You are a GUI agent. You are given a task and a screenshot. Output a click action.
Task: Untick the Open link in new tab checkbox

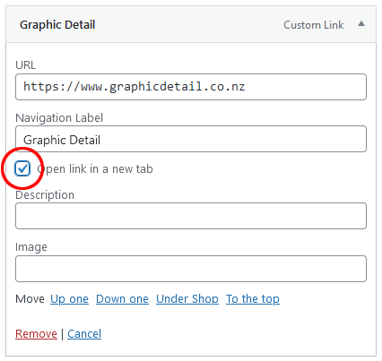pos(22,168)
